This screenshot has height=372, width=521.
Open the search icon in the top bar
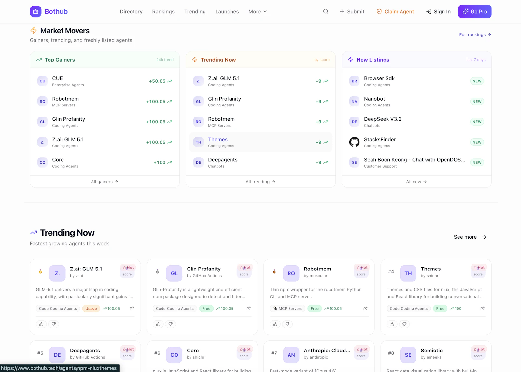(326, 11)
